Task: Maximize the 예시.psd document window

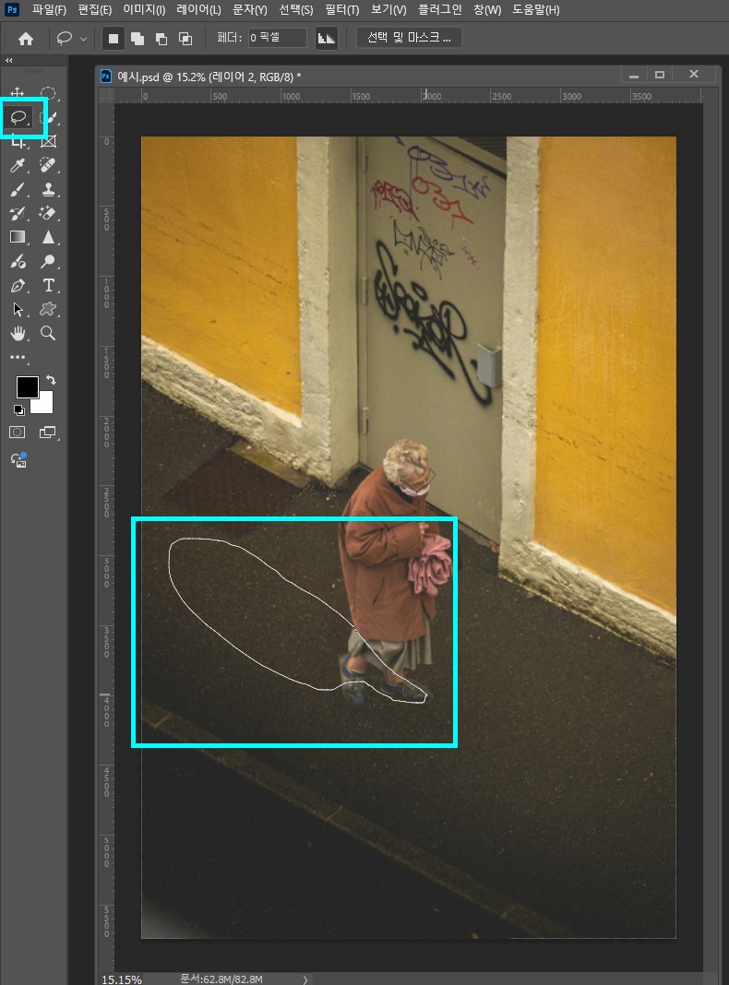Action: [659, 75]
